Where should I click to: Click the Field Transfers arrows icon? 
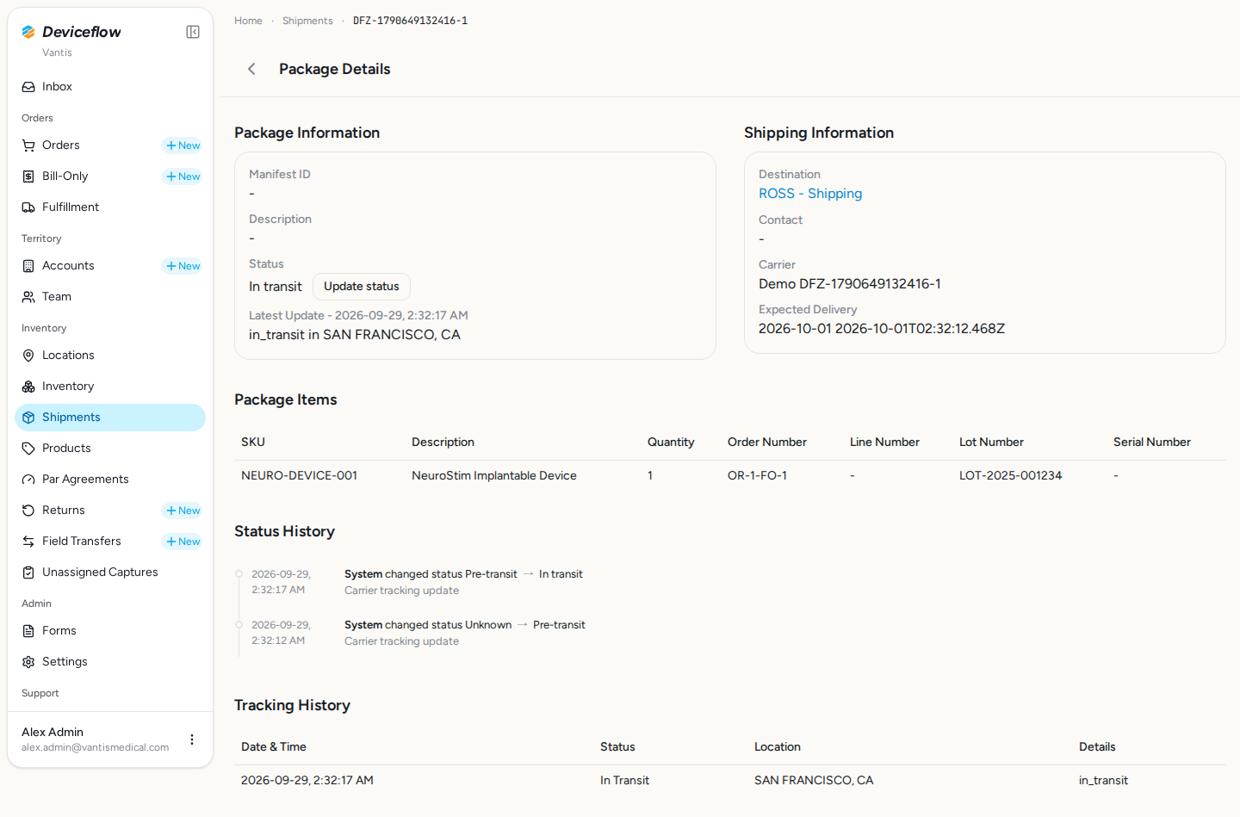click(x=28, y=542)
